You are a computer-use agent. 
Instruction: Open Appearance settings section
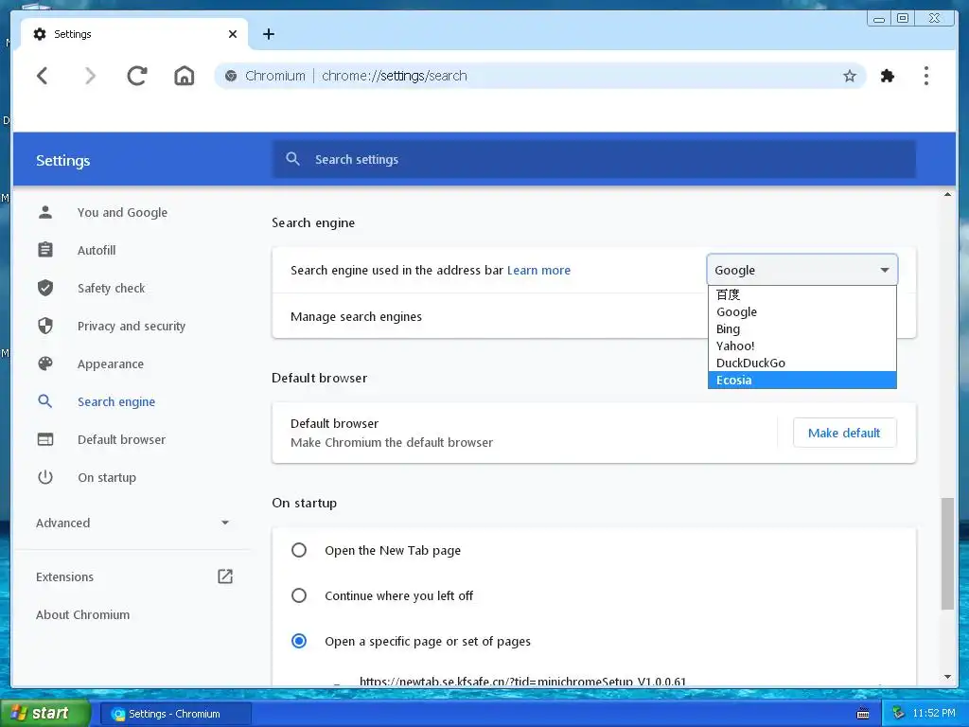[x=111, y=363]
